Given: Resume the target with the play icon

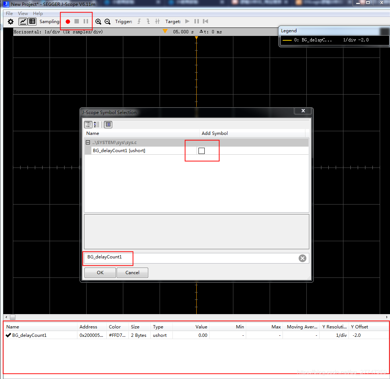Looking at the screenshot, I should (187, 21).
